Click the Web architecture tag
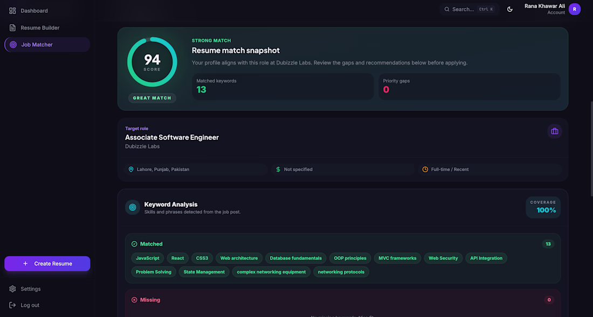 tap(239, 258)
